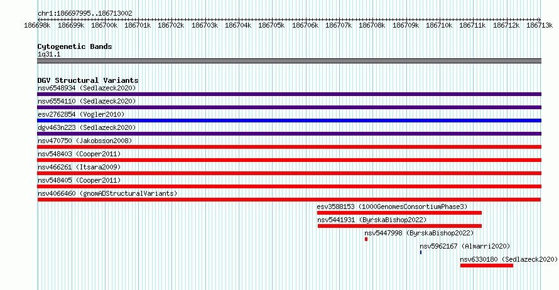Screen dimensions: 559x290
Task: Click the 186704k ruler tick label
Action: (x=238, y=25)
